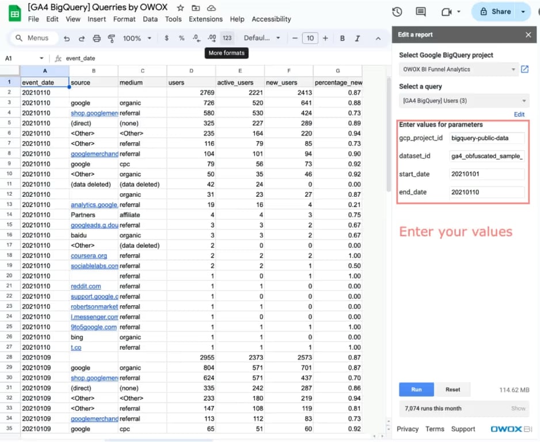Show runs this month details

click(518, 408)
